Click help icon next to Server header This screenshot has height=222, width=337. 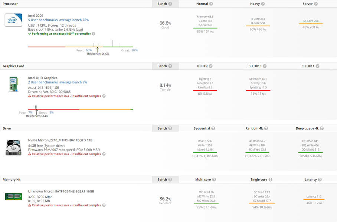pos(316,4)
